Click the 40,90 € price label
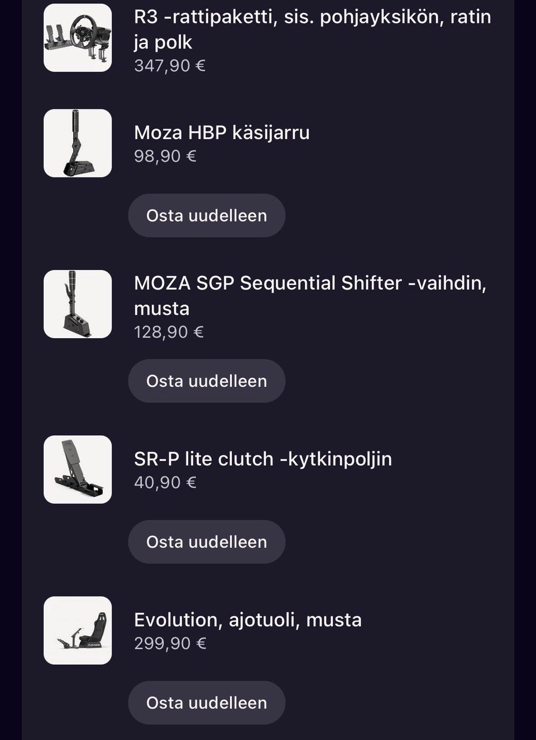 (165, 482)
